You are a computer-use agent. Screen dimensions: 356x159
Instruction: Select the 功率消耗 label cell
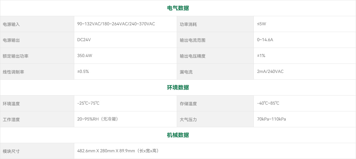coord(188,24)
